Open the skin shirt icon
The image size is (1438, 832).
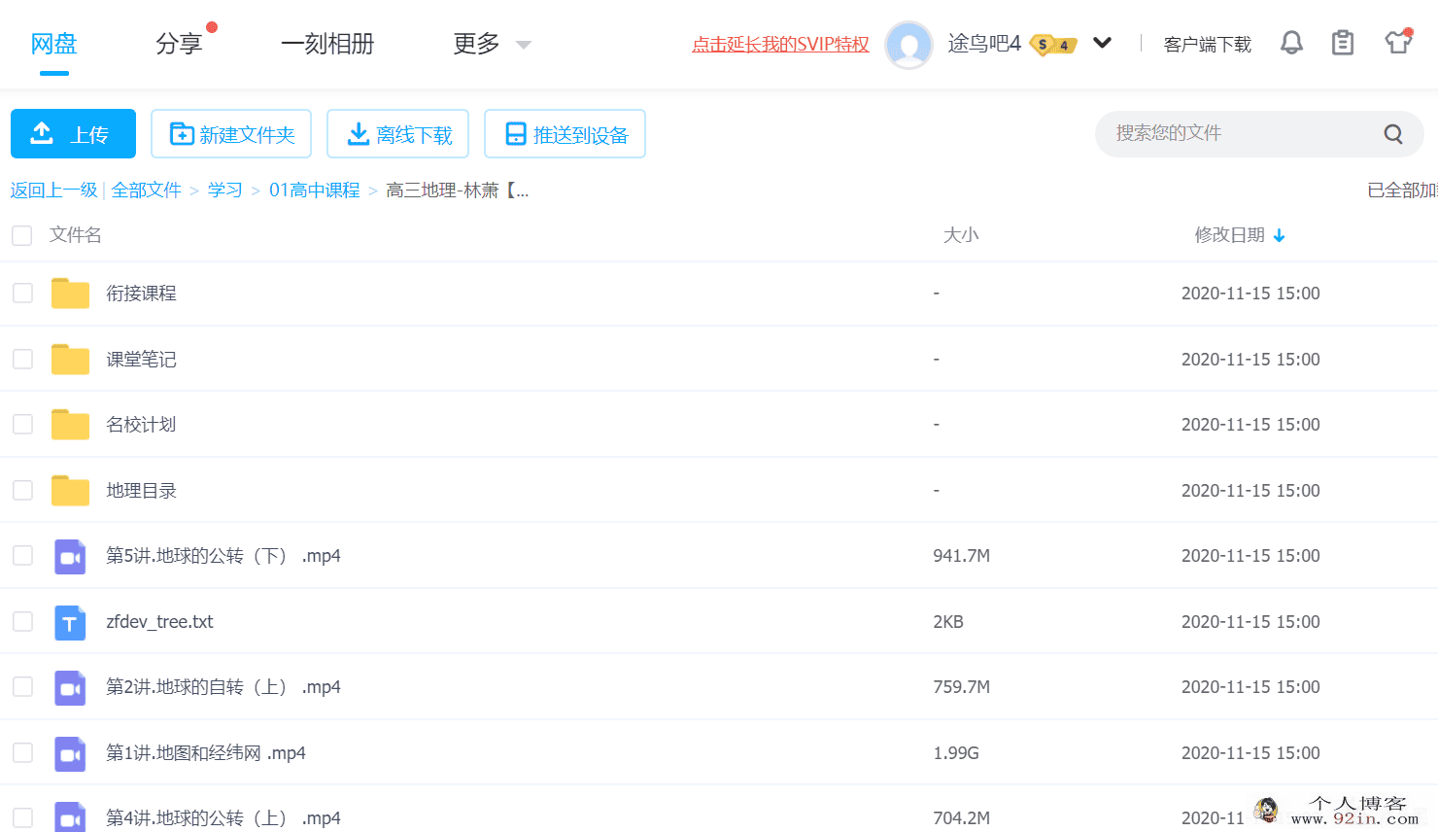[1398, 42]
